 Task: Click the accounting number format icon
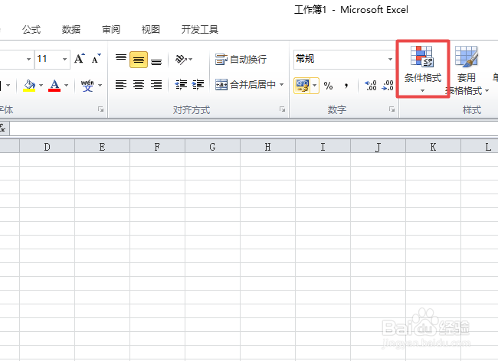[x=302, y=86]
